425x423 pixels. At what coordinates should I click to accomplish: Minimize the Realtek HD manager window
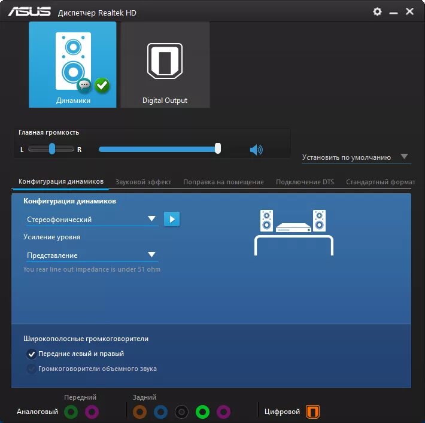393,13
